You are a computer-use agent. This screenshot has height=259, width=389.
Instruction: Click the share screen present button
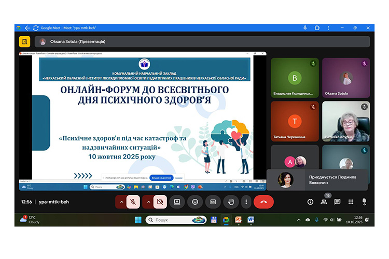coord(177,202)
